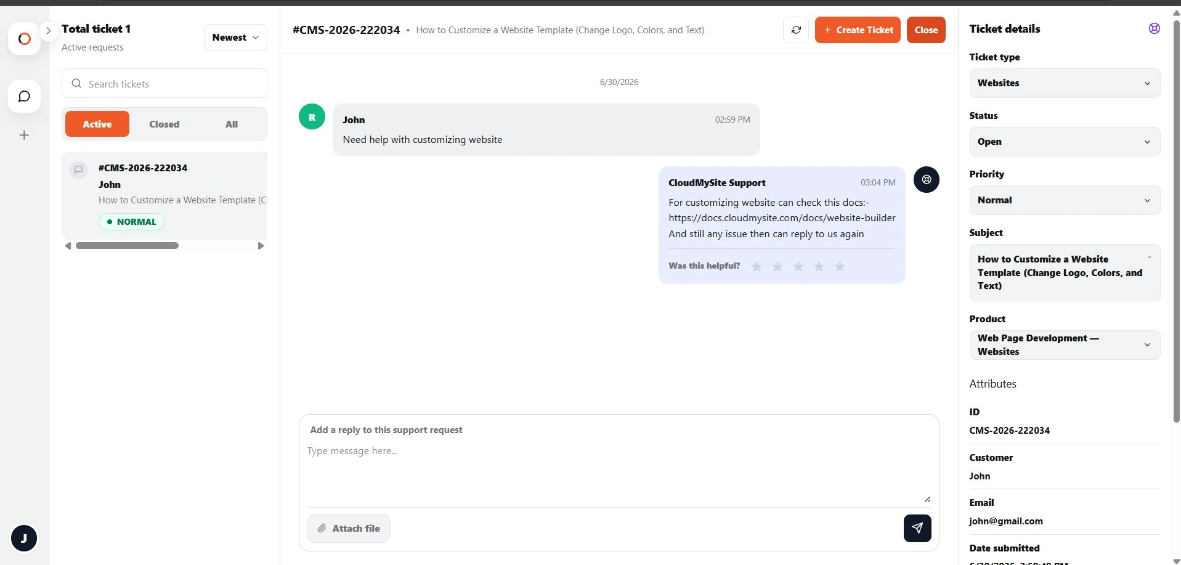This screenshot has height=565, width=1181.
Task: Click the reply message text area
Action: pyautogui.click(x=619, y=473)
